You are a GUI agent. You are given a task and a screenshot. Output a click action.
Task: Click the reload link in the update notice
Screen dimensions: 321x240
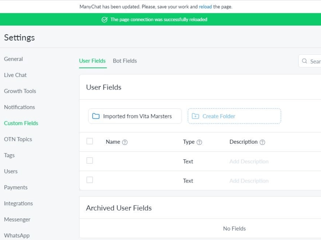pos(205,6)
